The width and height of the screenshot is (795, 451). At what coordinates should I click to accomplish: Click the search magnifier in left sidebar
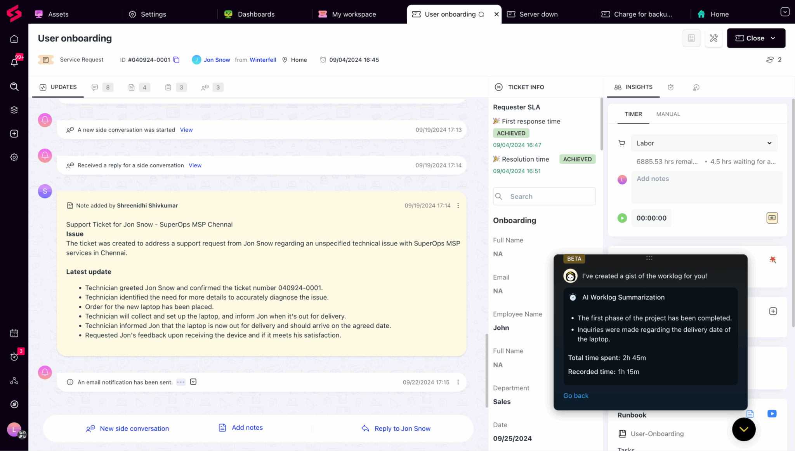click(14, 87)
